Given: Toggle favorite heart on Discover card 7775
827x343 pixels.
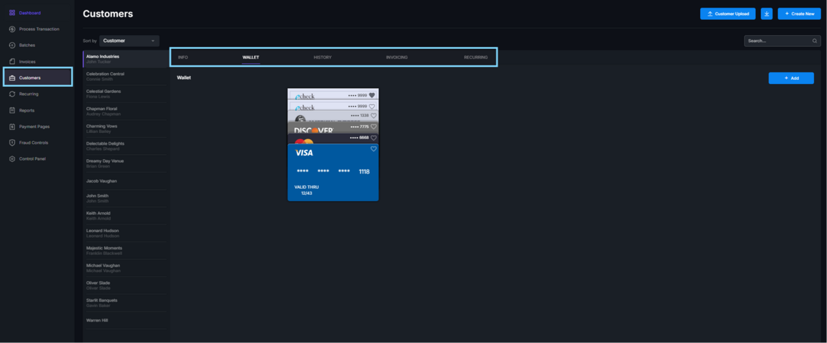Looking at the screenshot, I should pyautogui.click(x=374, y=127).
